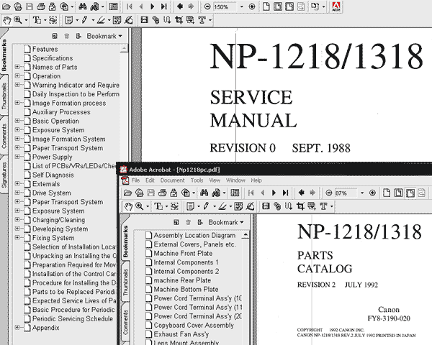The width and height of the screenshot is (432, 345).
Task: Open Bookmark menu in Service Manual panel
Action: 104,36
